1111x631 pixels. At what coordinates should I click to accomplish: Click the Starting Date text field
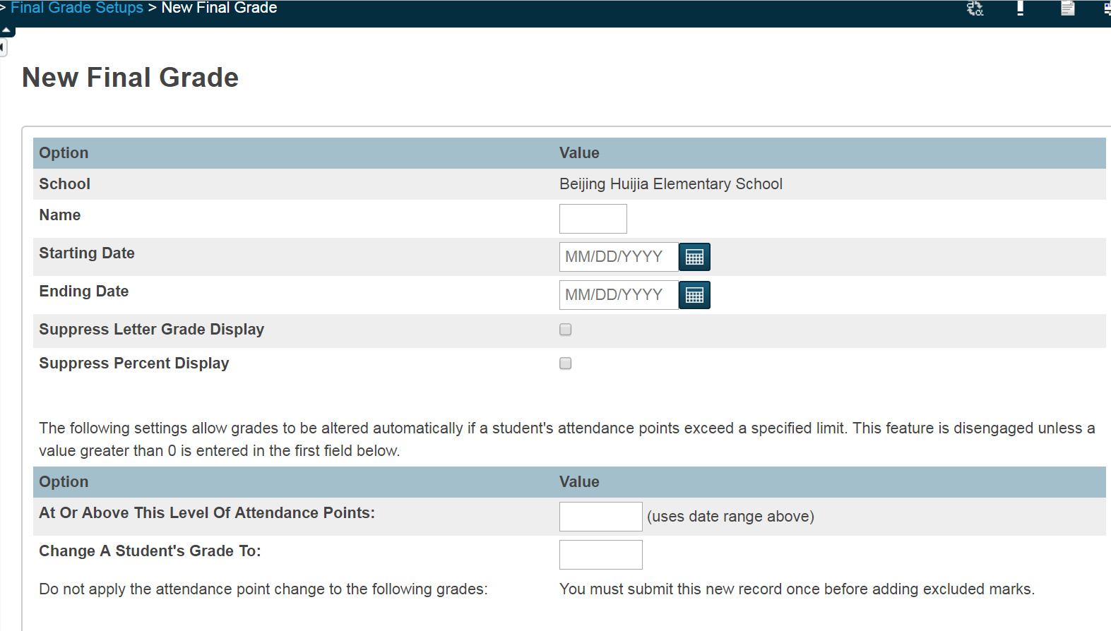(x=617, y=256)
